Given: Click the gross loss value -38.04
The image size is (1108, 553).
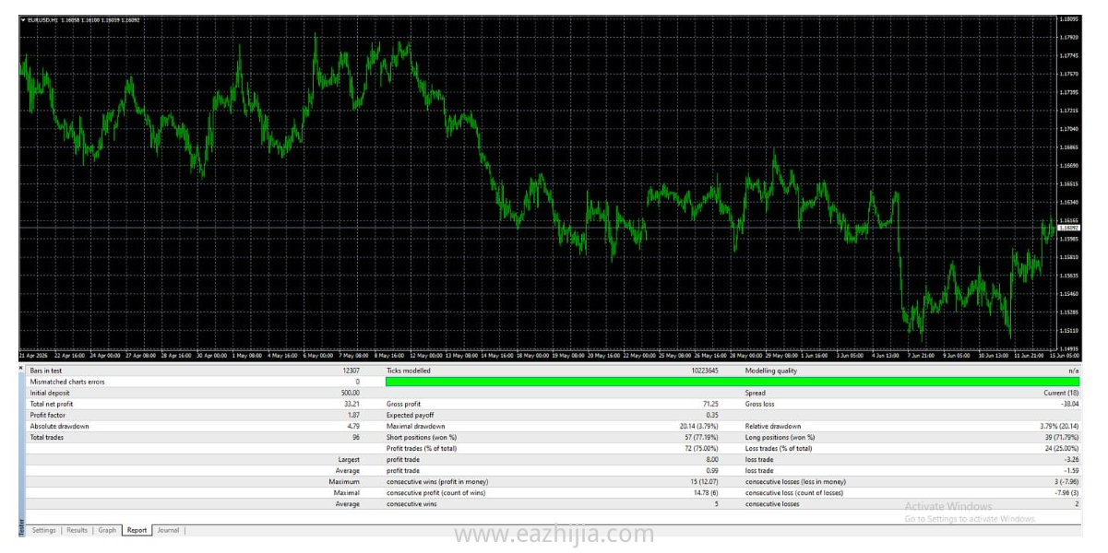Looking at the screenshot, I should [x=1068, y=404].
